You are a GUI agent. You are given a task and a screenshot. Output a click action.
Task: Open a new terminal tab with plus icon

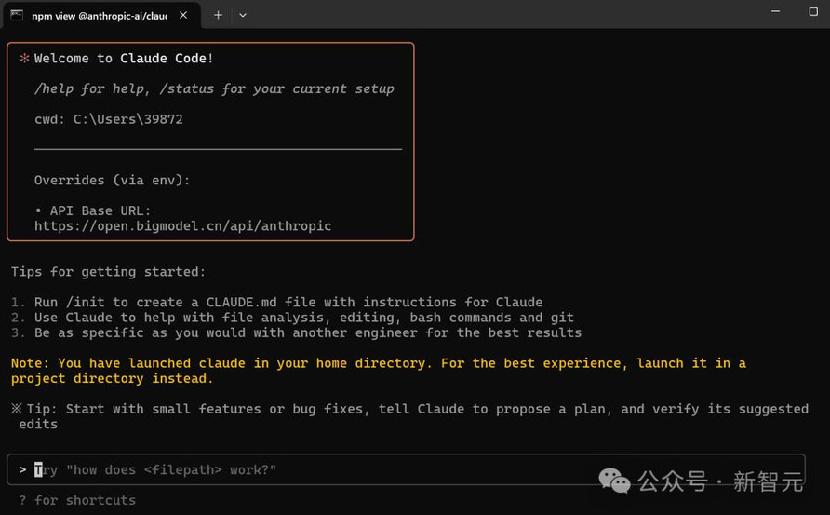coord(218,15)
